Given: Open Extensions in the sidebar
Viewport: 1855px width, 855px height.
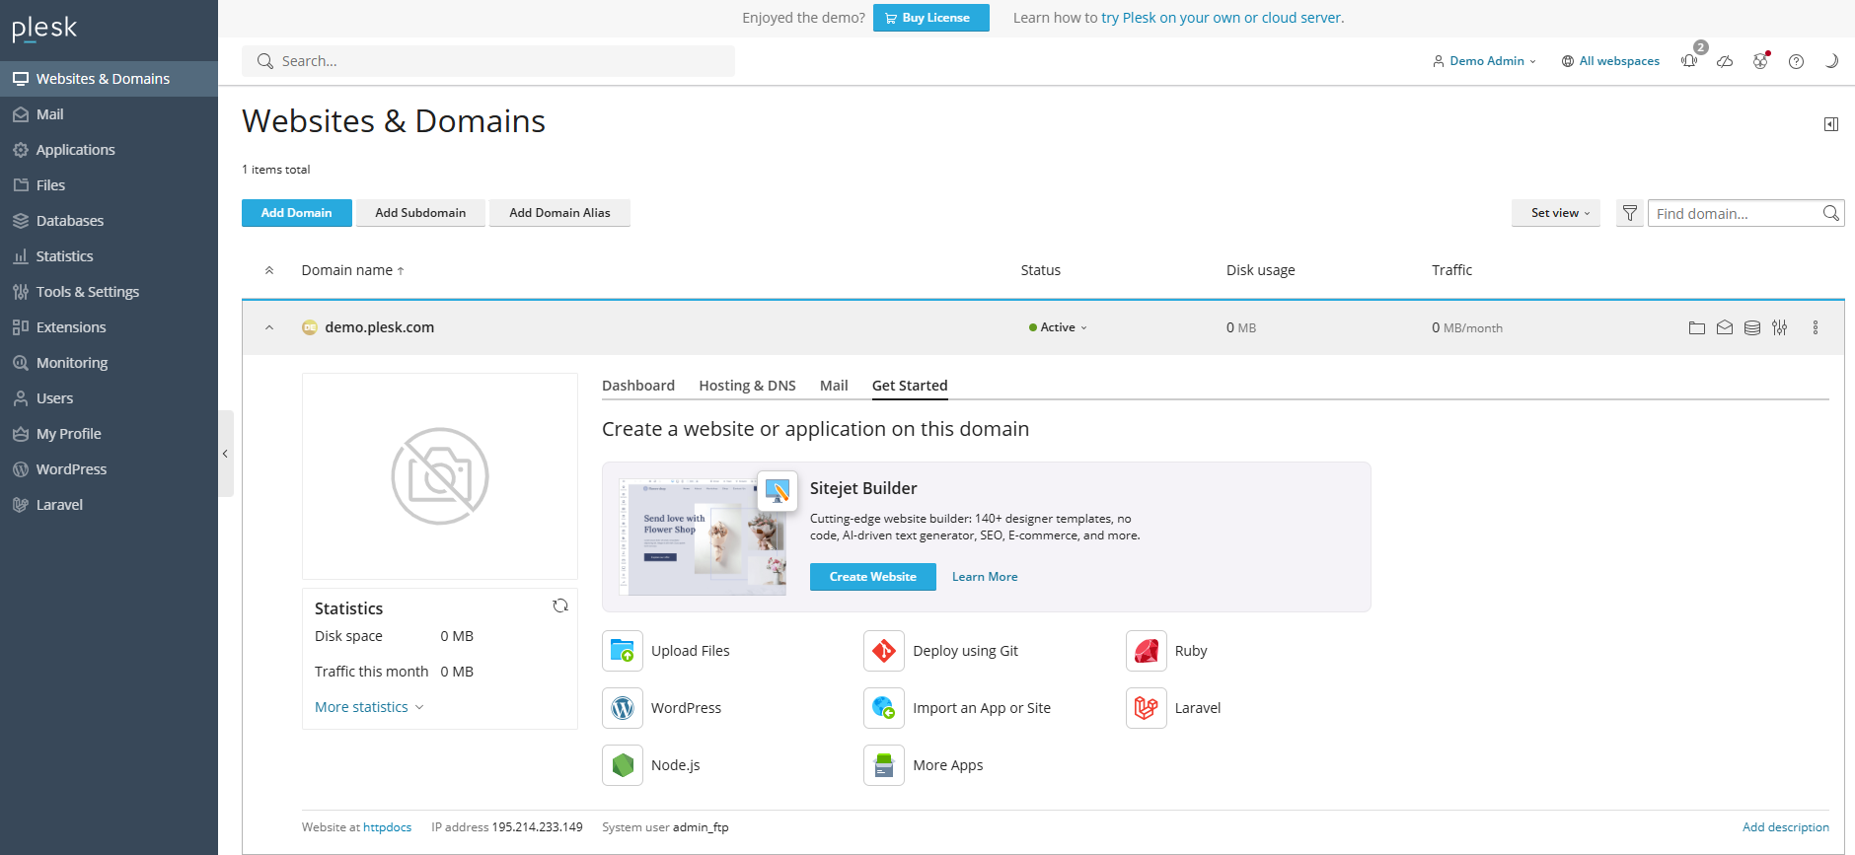Looking at the screenshot, I should [x=109, y=327].
